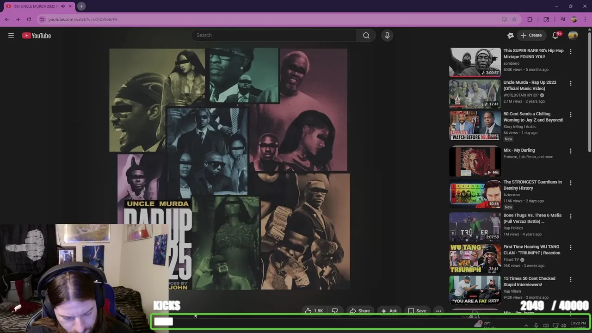592x333 pixels.
Task: Open options for STRONGEST Guardians video
Action: click(x=571, y=183)
